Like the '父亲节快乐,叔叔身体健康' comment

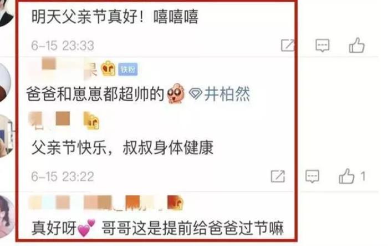346,176
